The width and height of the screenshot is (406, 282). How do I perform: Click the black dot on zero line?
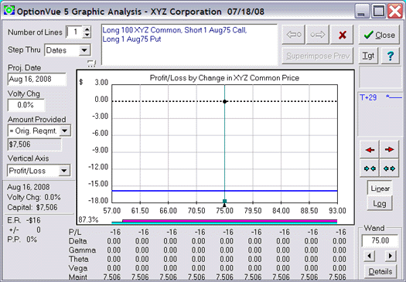click(x=224, y=101)
